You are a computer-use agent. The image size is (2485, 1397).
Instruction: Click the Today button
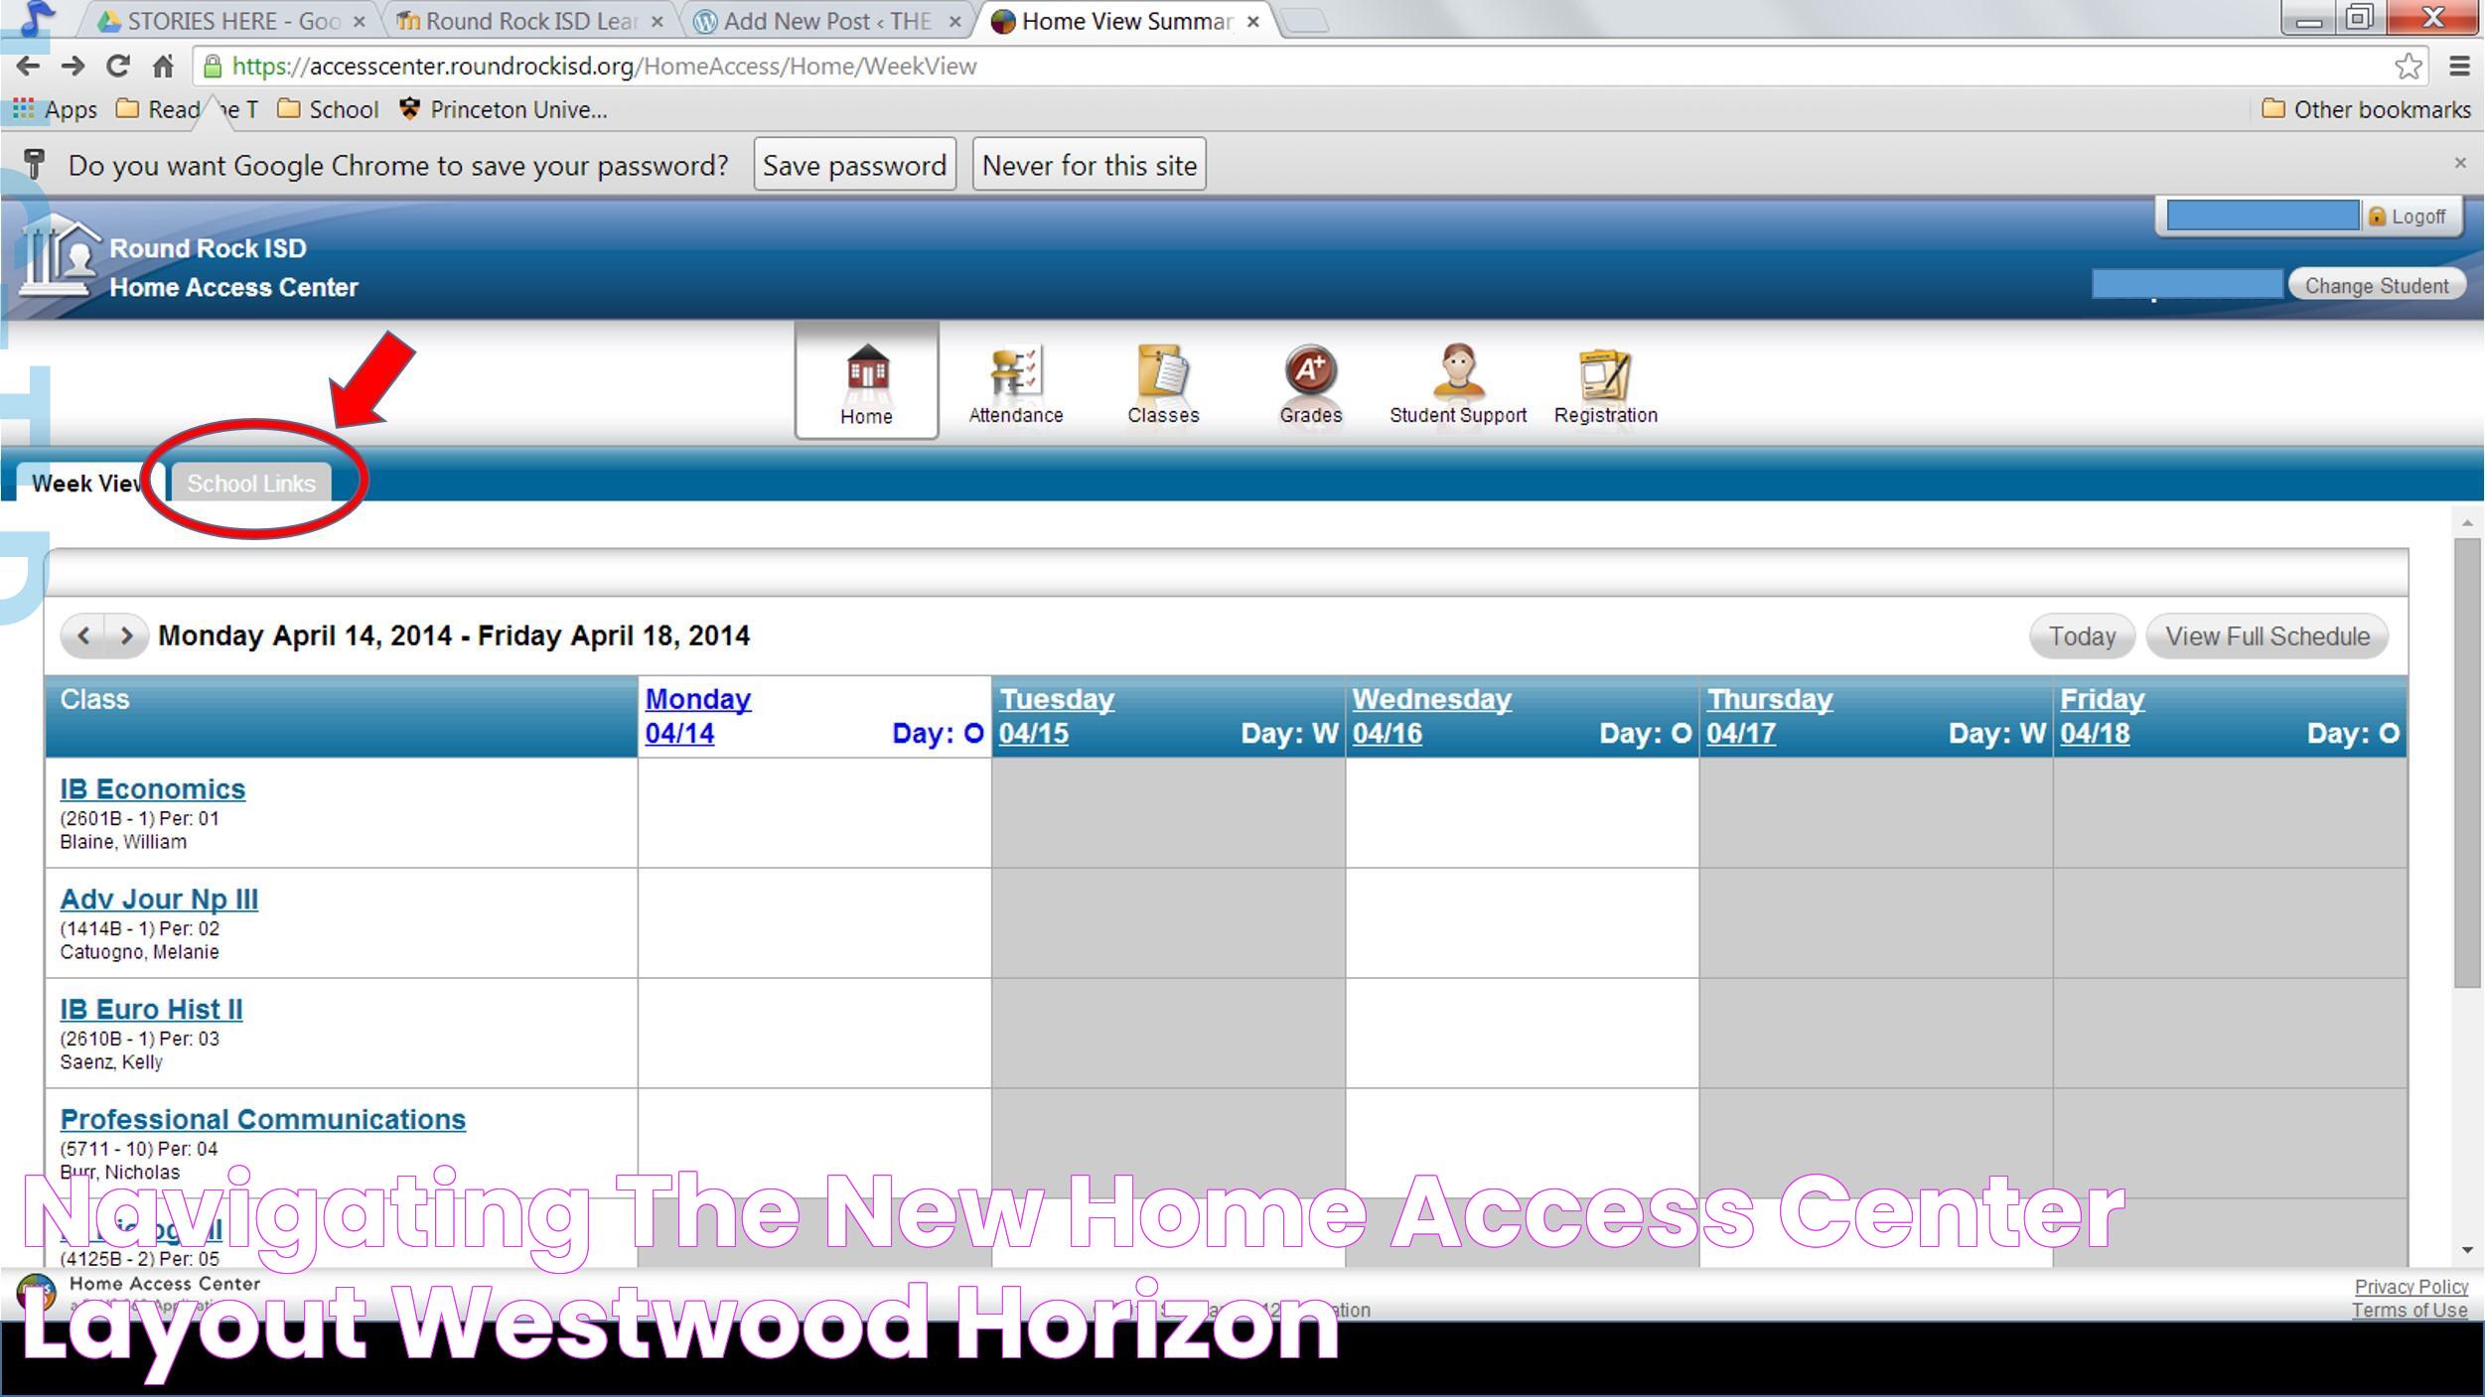[x=2082, y=636]
